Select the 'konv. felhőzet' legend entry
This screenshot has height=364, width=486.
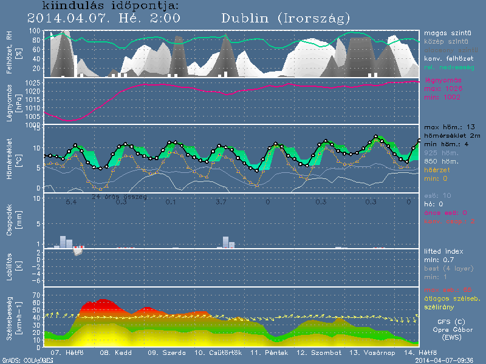coord(447,58)
